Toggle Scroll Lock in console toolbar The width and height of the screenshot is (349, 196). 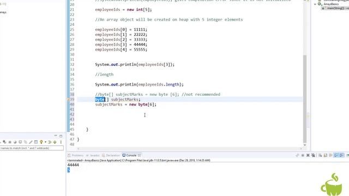(x=326, y=155)
